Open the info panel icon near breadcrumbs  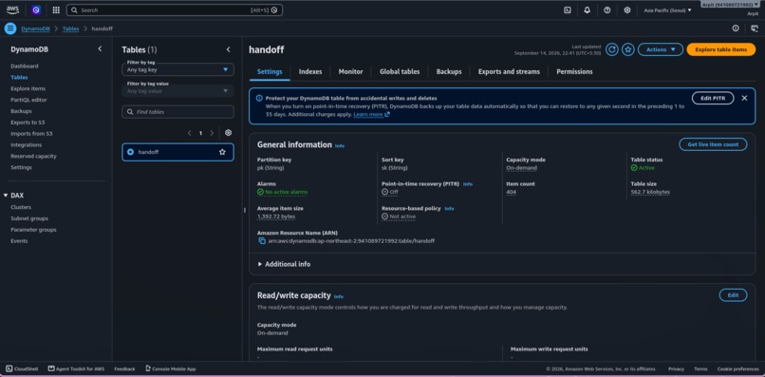pos(736,28)
